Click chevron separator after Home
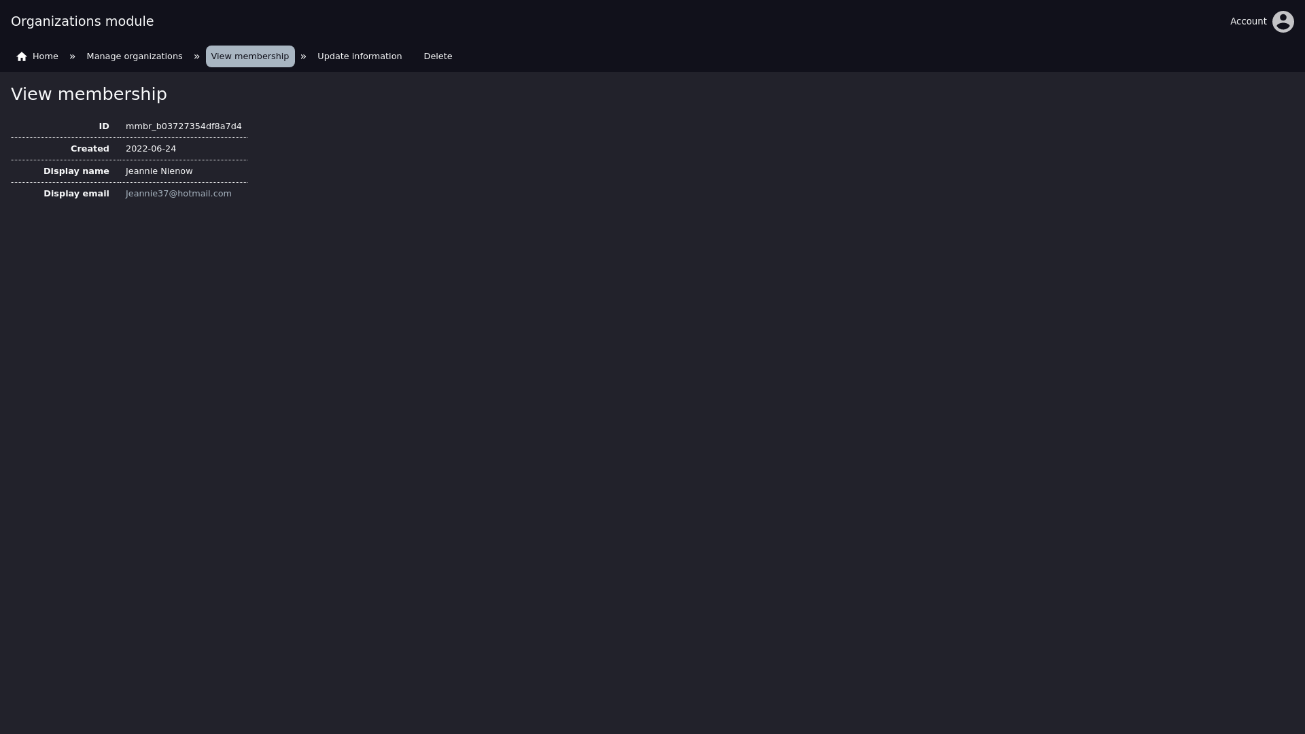1305x734 pixels. pos(72,56)
